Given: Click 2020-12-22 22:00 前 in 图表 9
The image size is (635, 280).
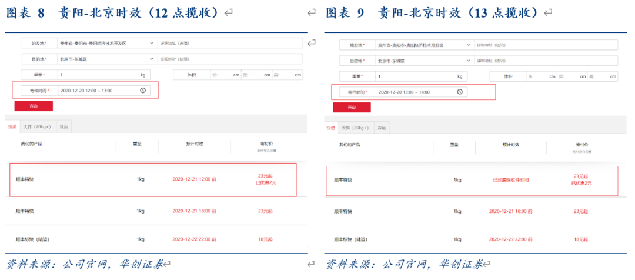Looking at the screenshot, I should coord(511,240).
